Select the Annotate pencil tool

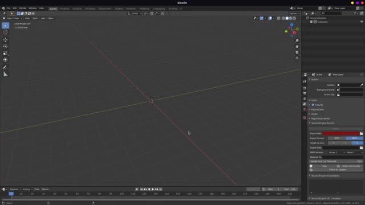(x=5, y=67)
